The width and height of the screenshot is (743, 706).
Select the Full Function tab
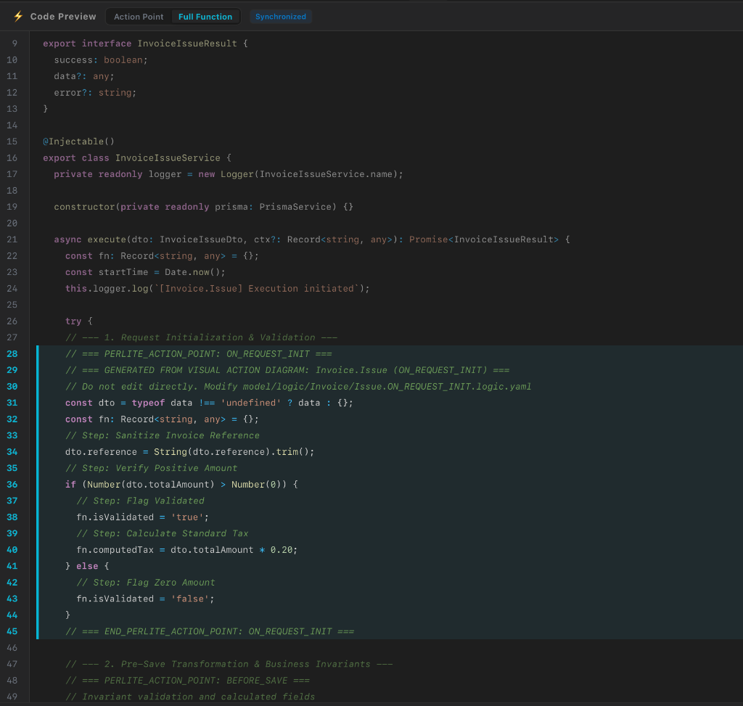click(205, 17)
